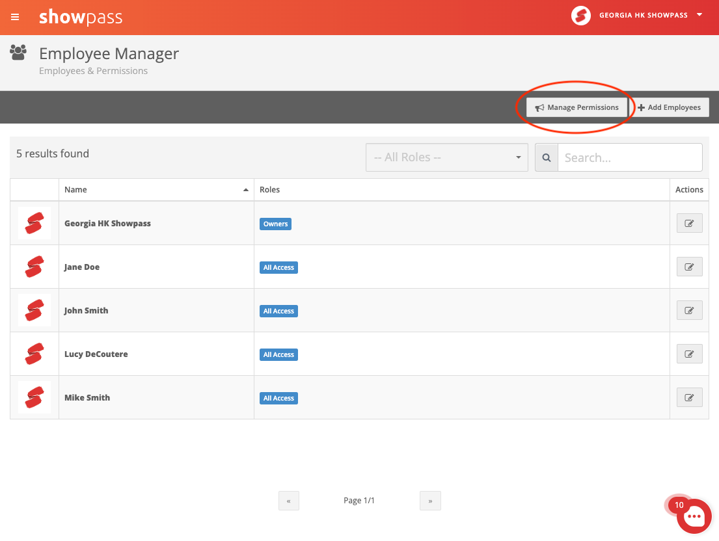
Task: Click the Owners role badge
Action: [276, 224]
